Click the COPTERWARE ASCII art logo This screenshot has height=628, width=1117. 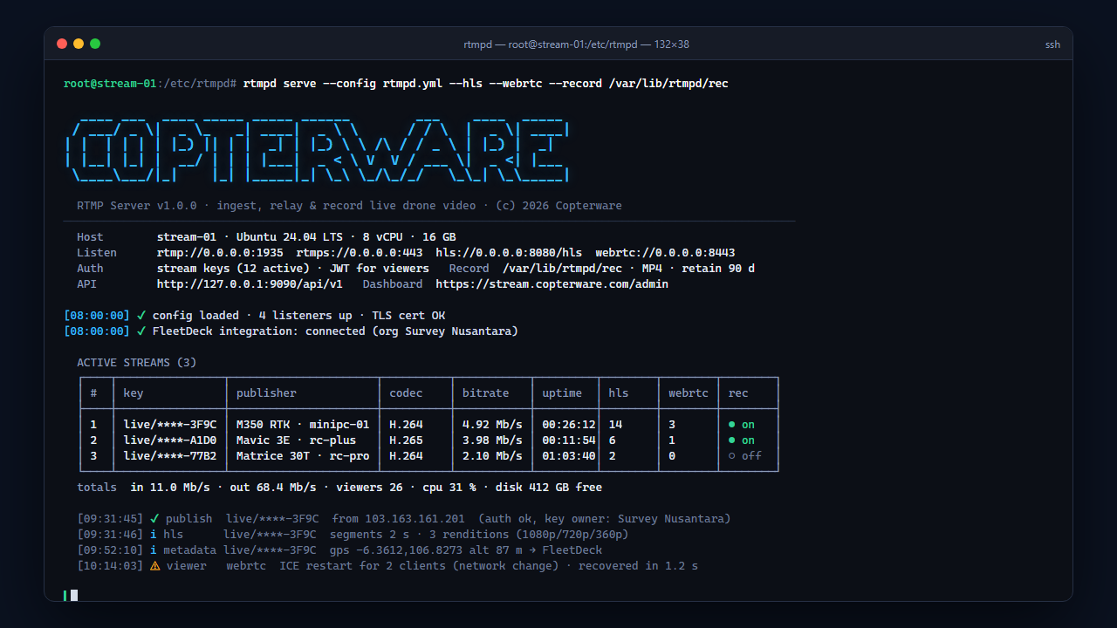[318, 151]
